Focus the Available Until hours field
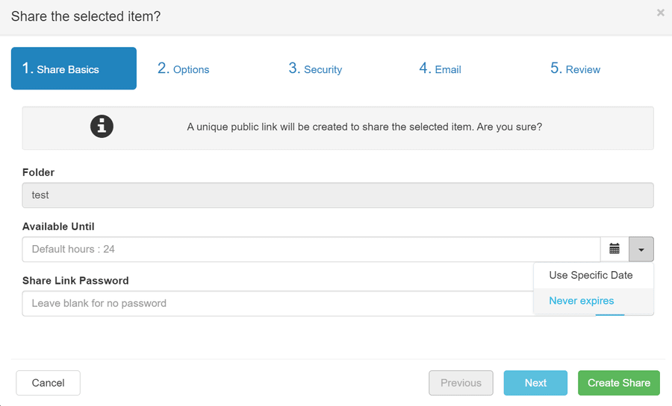This screenshot has width=672, height=406. coord(311,249)
